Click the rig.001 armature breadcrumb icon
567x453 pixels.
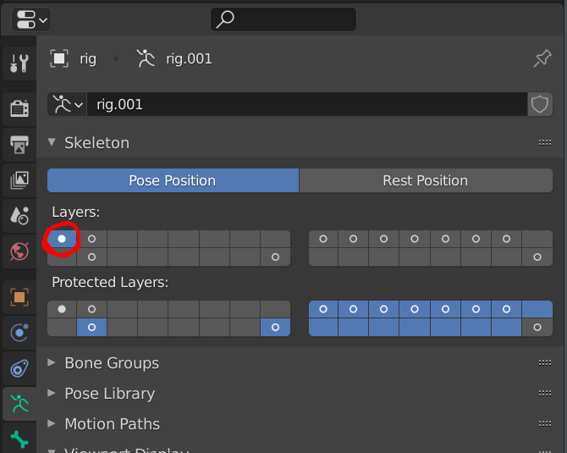coord(146,58)
